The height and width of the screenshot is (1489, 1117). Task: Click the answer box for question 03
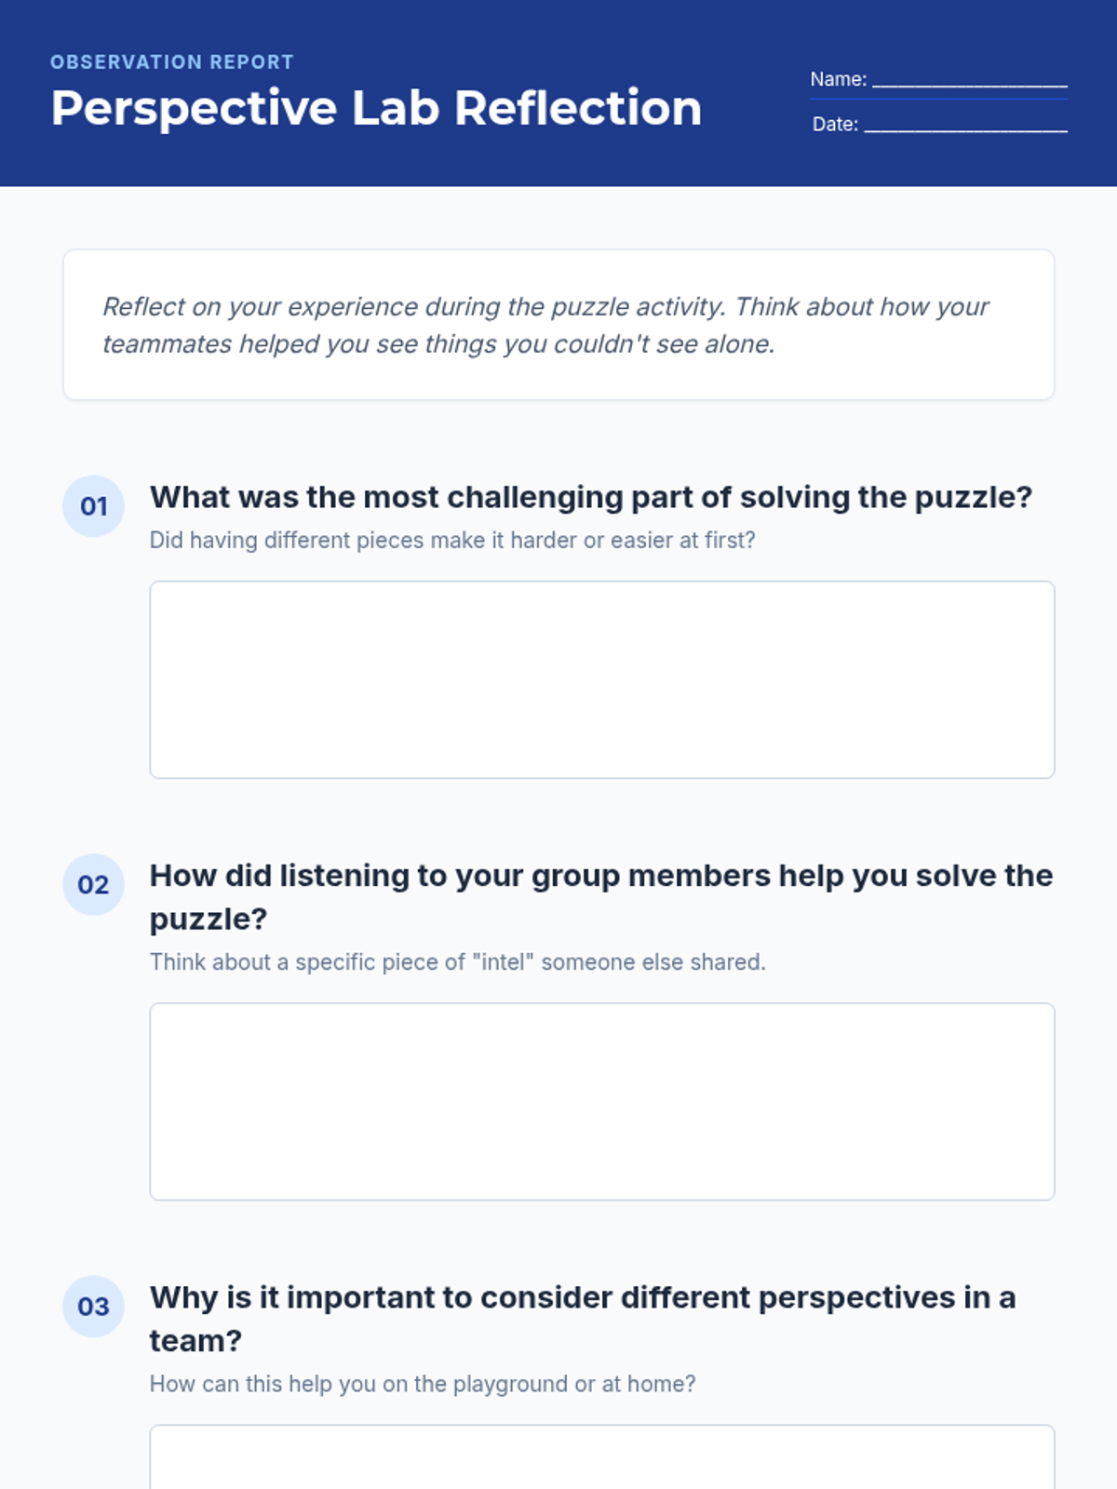601,1457
